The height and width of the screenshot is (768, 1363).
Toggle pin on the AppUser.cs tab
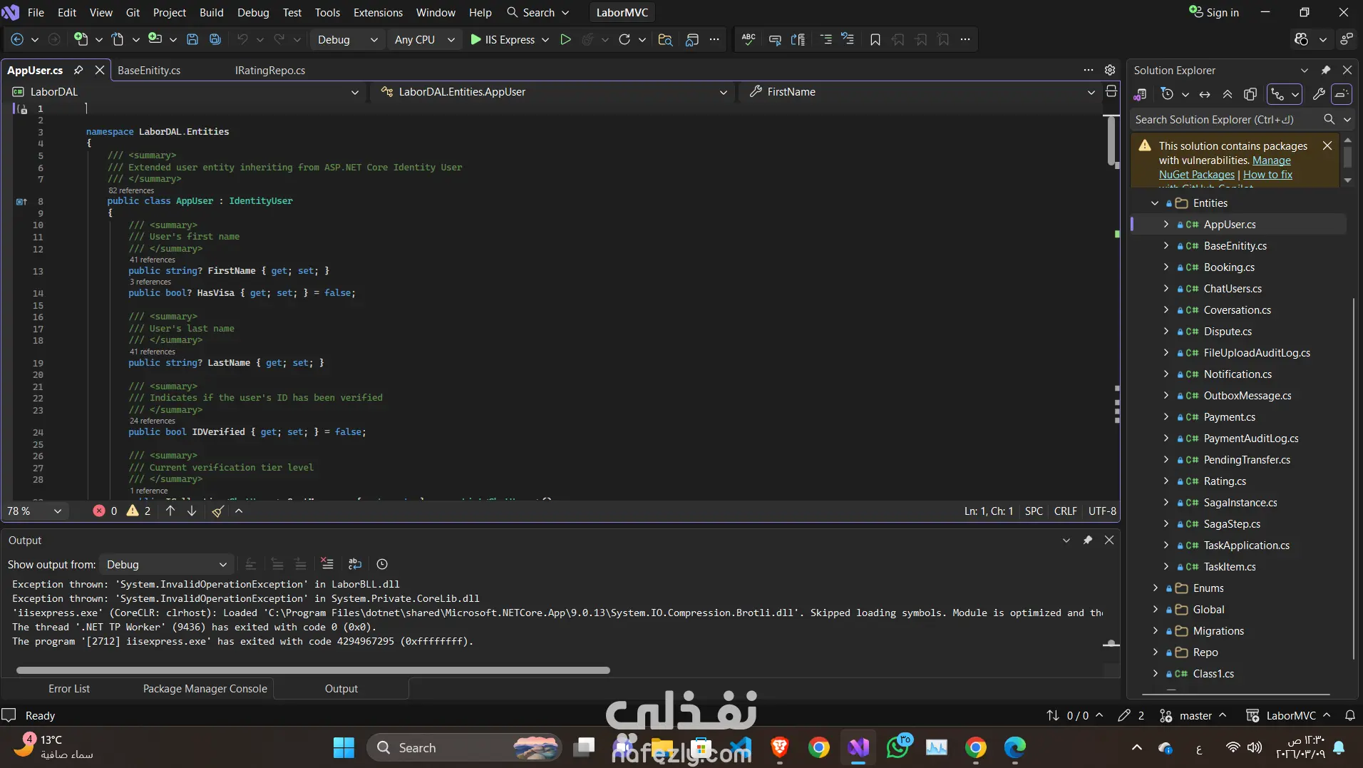click(x=79, y=70)
